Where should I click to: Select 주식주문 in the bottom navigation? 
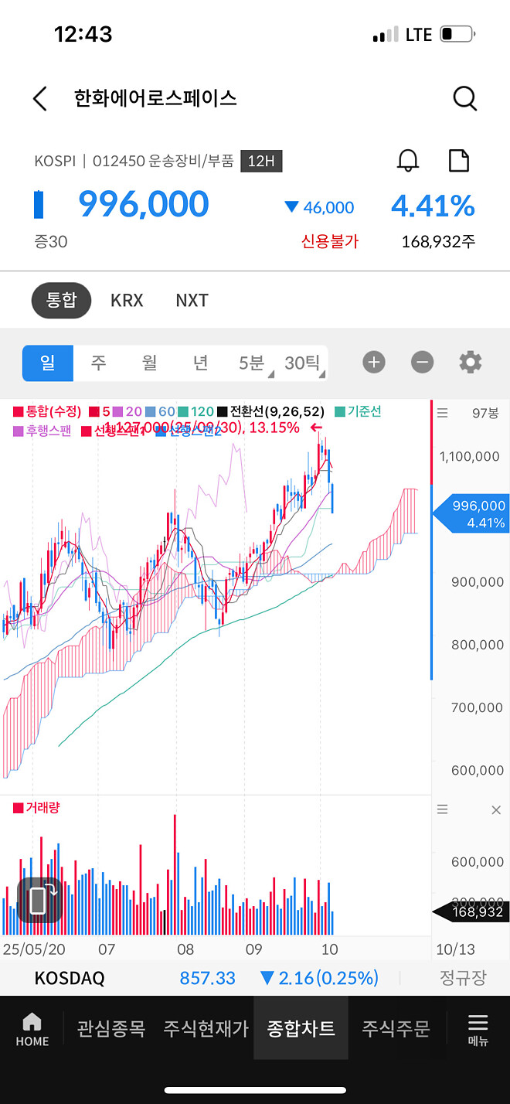pos(395,1028)
